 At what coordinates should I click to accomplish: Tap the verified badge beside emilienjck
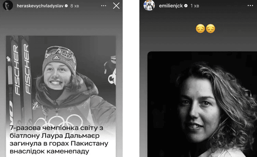(x=186, y=6)
